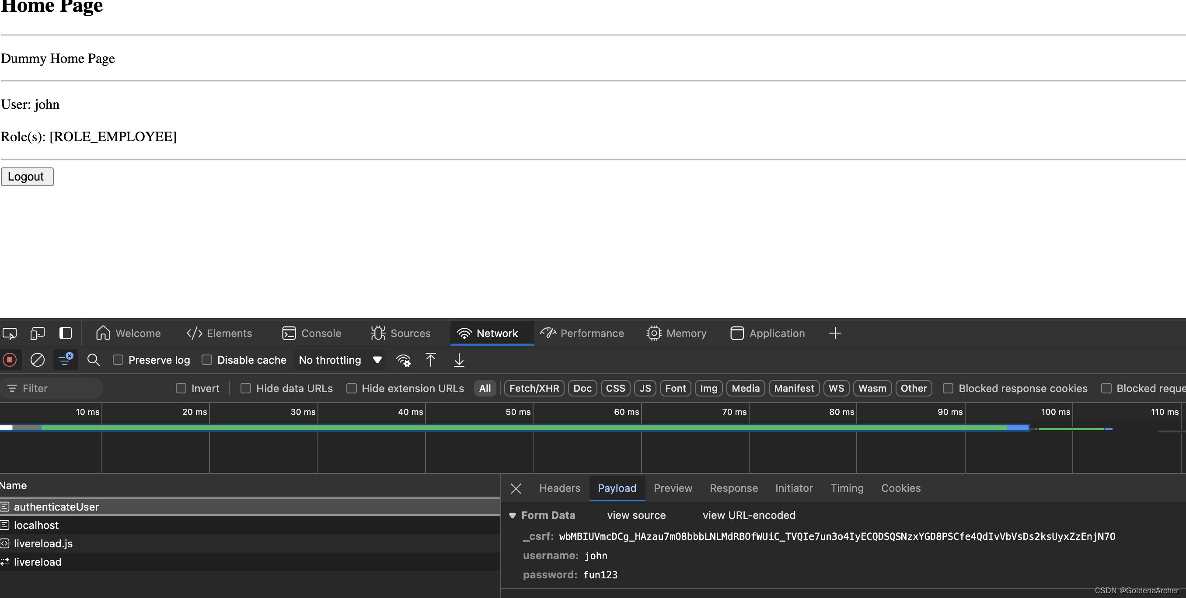Viewport: 1186px width, 598px height.
Task: Click the plus icon for more tools
Action: [x=835, y=333]
